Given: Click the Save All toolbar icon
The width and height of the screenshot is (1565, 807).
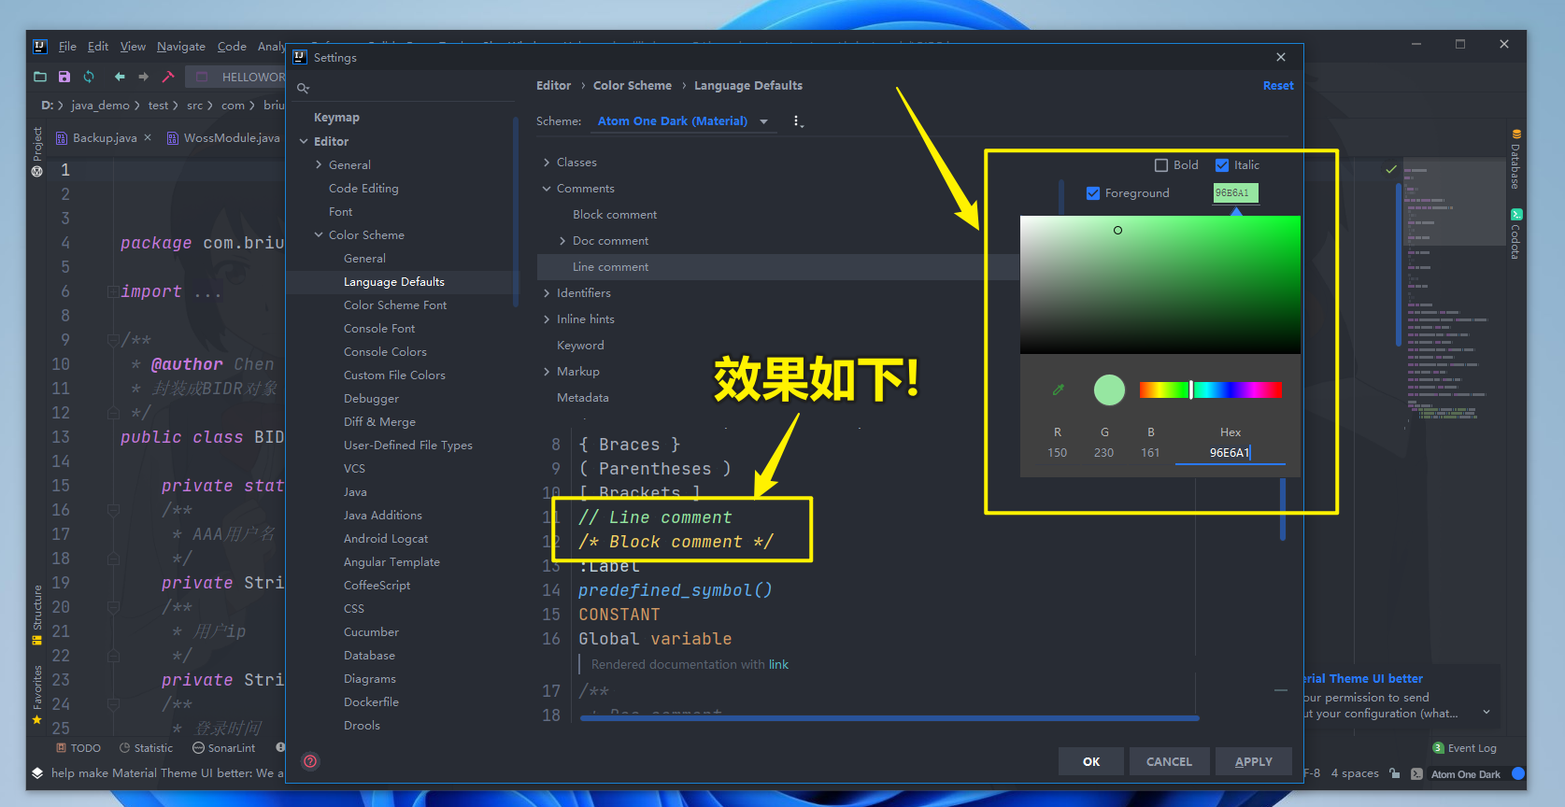Looking at the screenshot, I should (x=64, y=77).
